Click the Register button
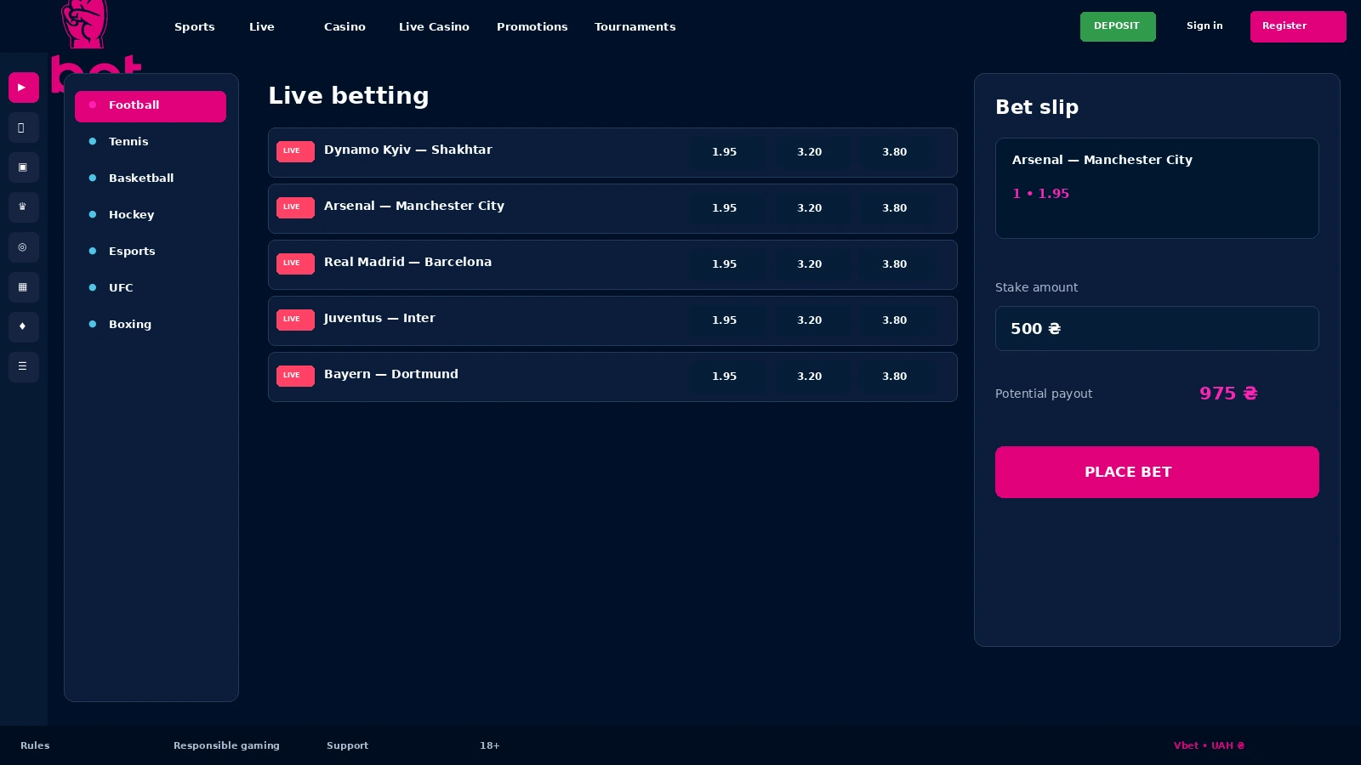 click(x=1298, y=26)
